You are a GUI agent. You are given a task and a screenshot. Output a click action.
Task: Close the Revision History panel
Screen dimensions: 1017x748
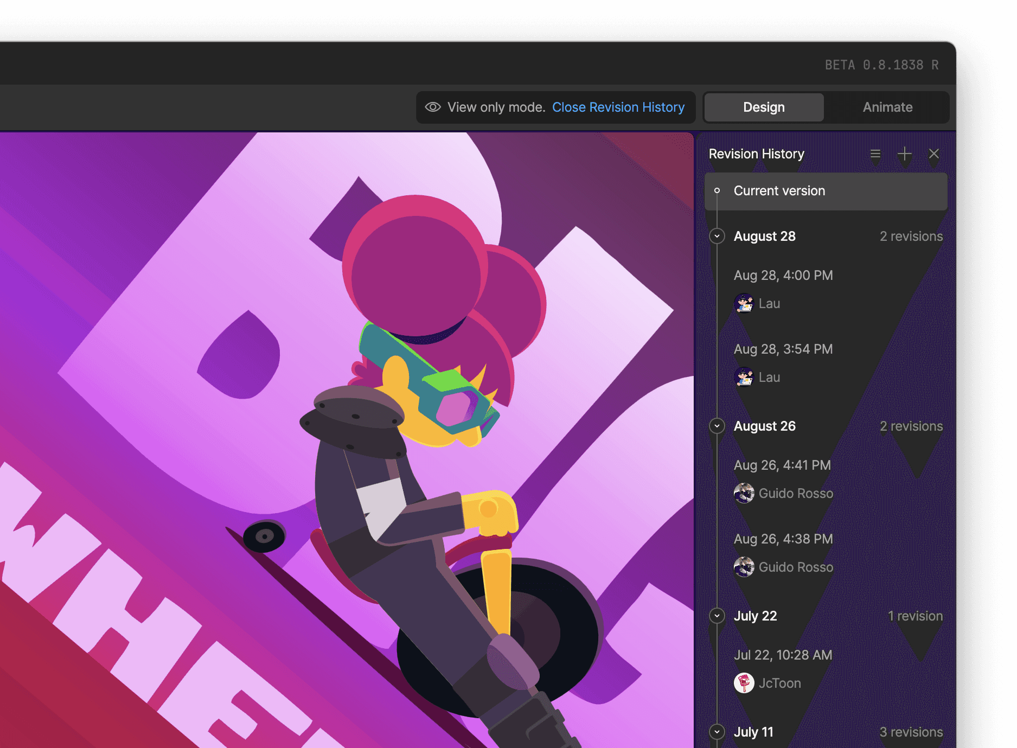tap(933, 154)
